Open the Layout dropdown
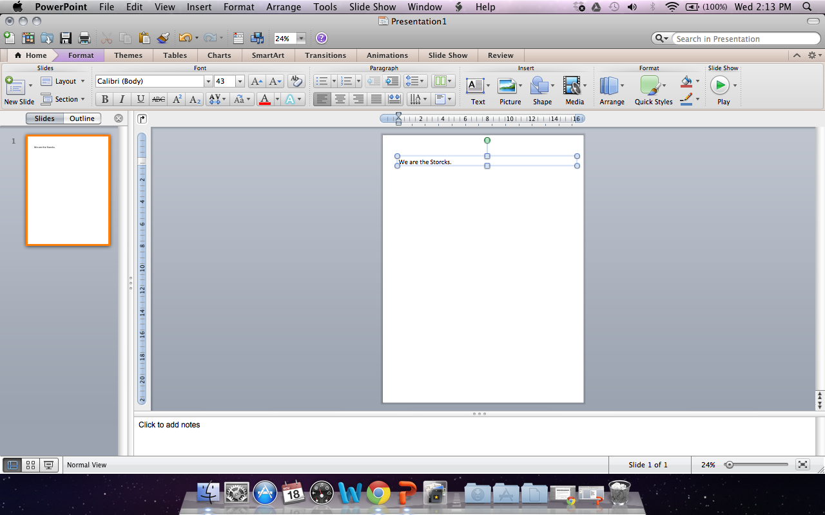Viewport: 825px width, 515px height. coord(63,81)
